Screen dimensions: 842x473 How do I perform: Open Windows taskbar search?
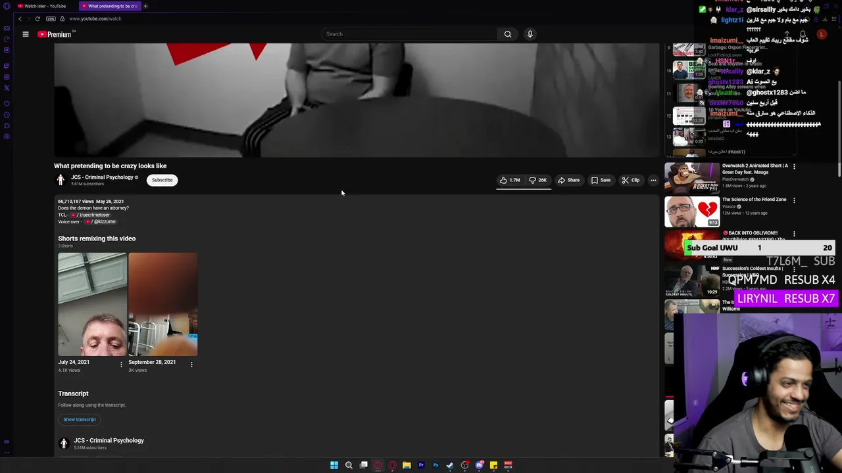pyautogui.click(x=349, y=465)
